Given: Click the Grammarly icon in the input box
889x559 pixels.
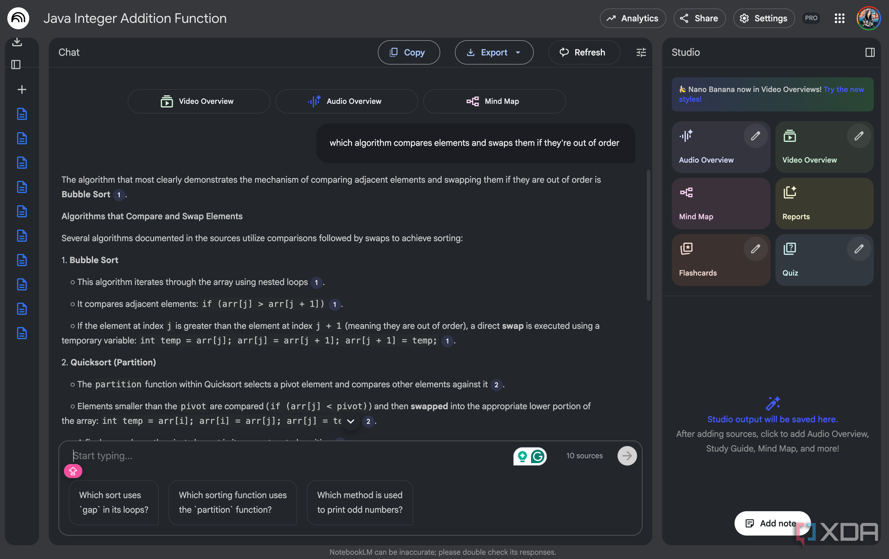Looking at the screenshot, I should (x=537, y=456).
